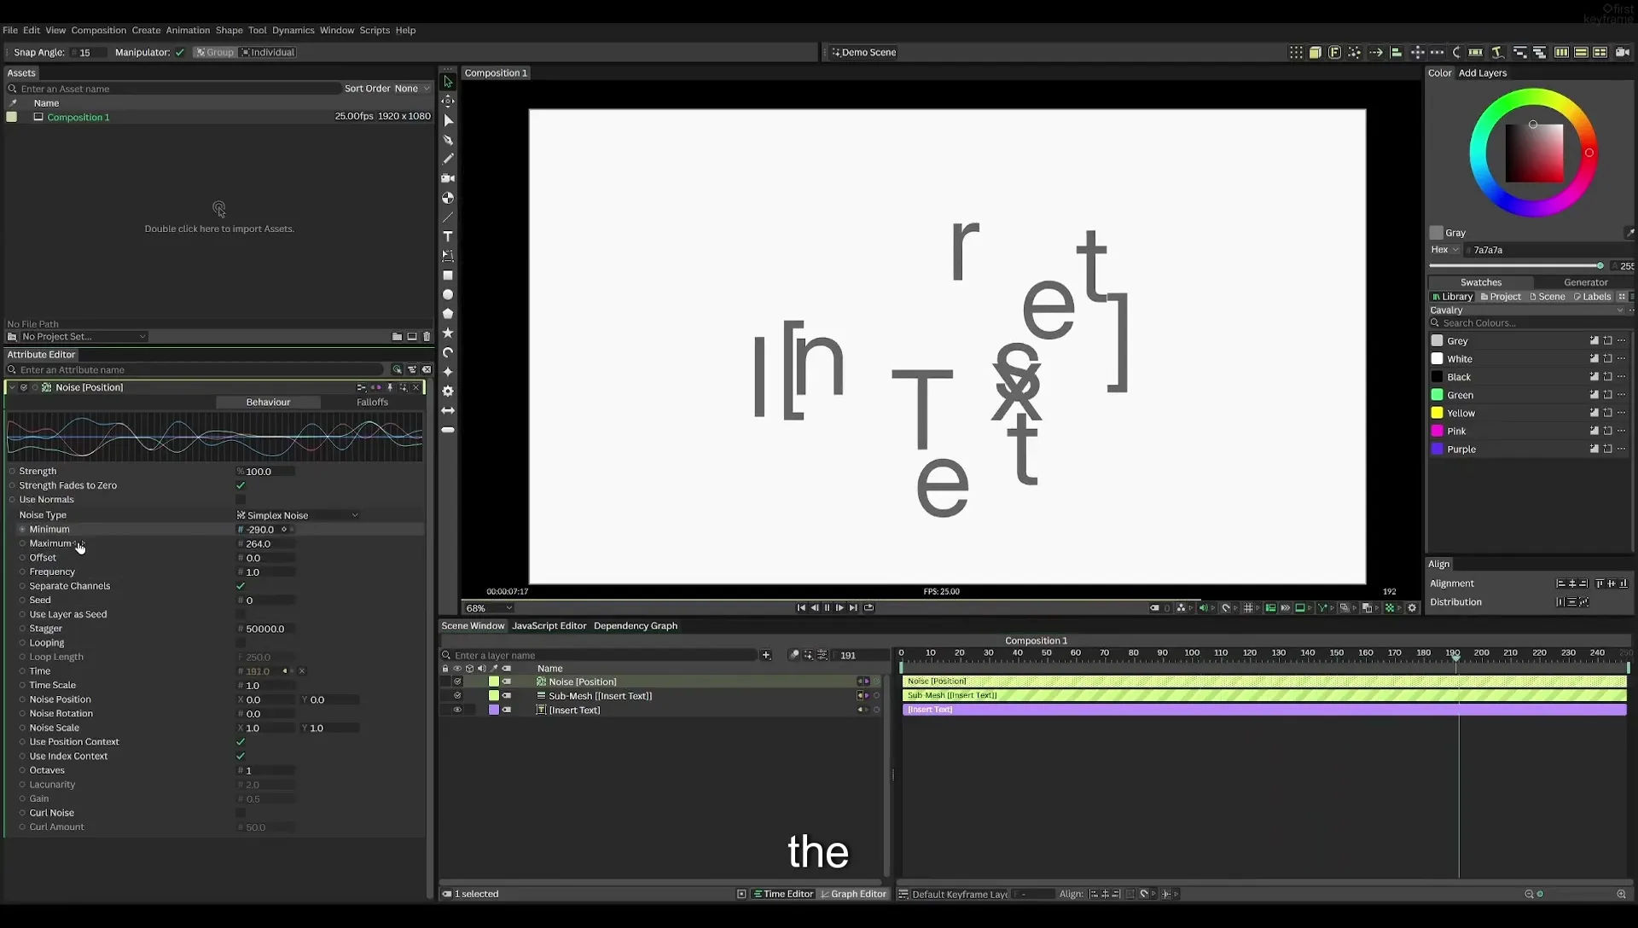Select the Arc shape tool
Screen dimensions: 1638x928
(448, 352)
